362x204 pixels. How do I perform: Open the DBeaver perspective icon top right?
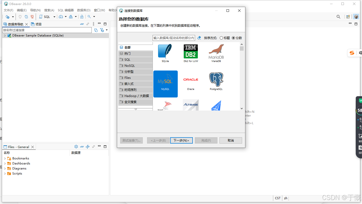point(356,17)
